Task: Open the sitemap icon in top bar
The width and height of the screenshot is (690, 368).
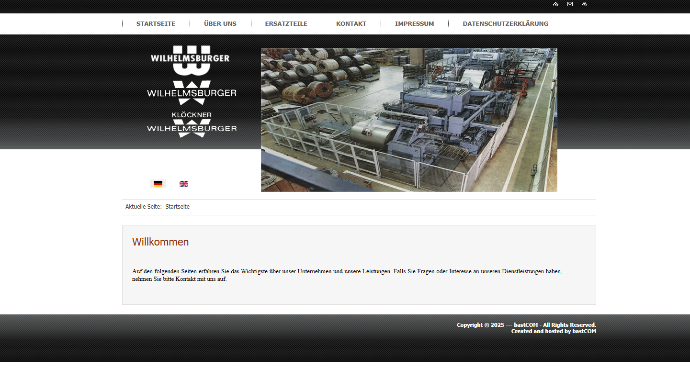Action: [584, 4]
